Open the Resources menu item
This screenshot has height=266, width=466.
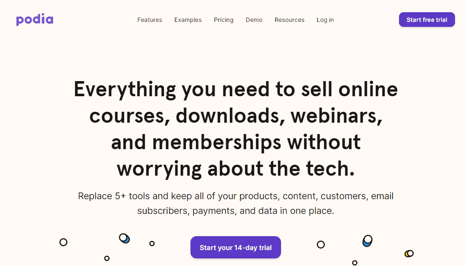pyautogui.click(x=289, y=20)
